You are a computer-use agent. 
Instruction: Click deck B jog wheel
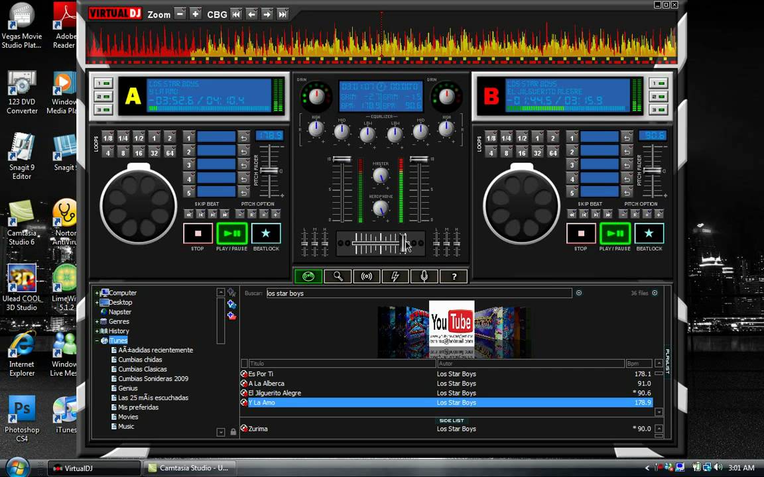(521, 205)
